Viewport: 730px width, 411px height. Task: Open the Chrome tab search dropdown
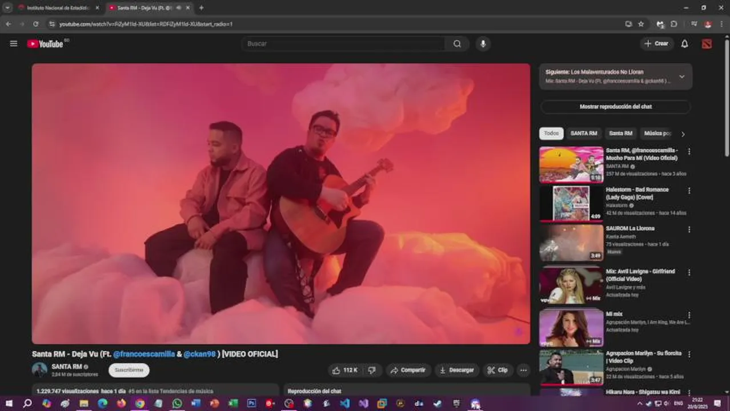click(x=7, y=8)
